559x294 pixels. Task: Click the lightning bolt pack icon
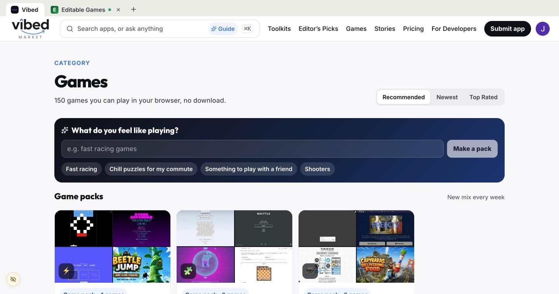coord(66,271)
